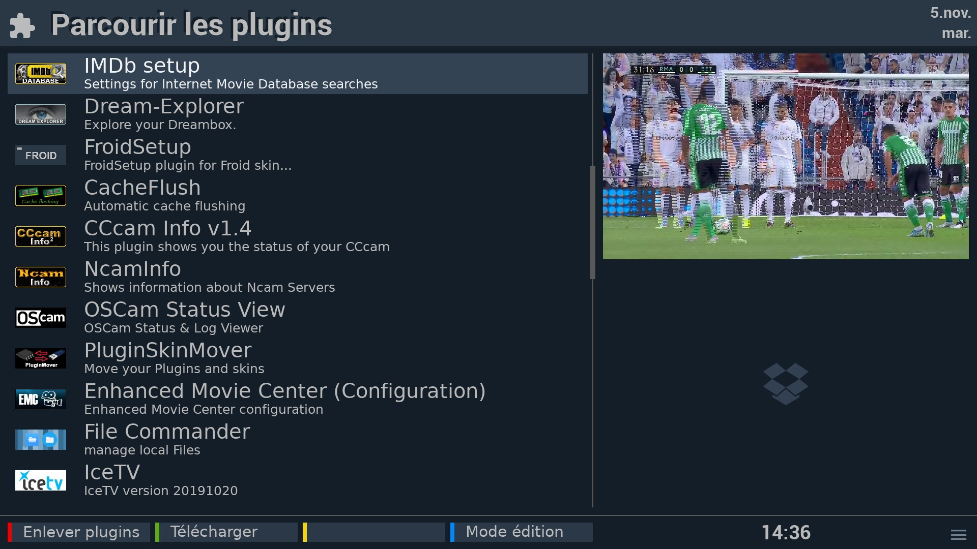Open Enhanced Movie Center (Configuration) entry
977x549 pixels.
click(x=284, y=399)
